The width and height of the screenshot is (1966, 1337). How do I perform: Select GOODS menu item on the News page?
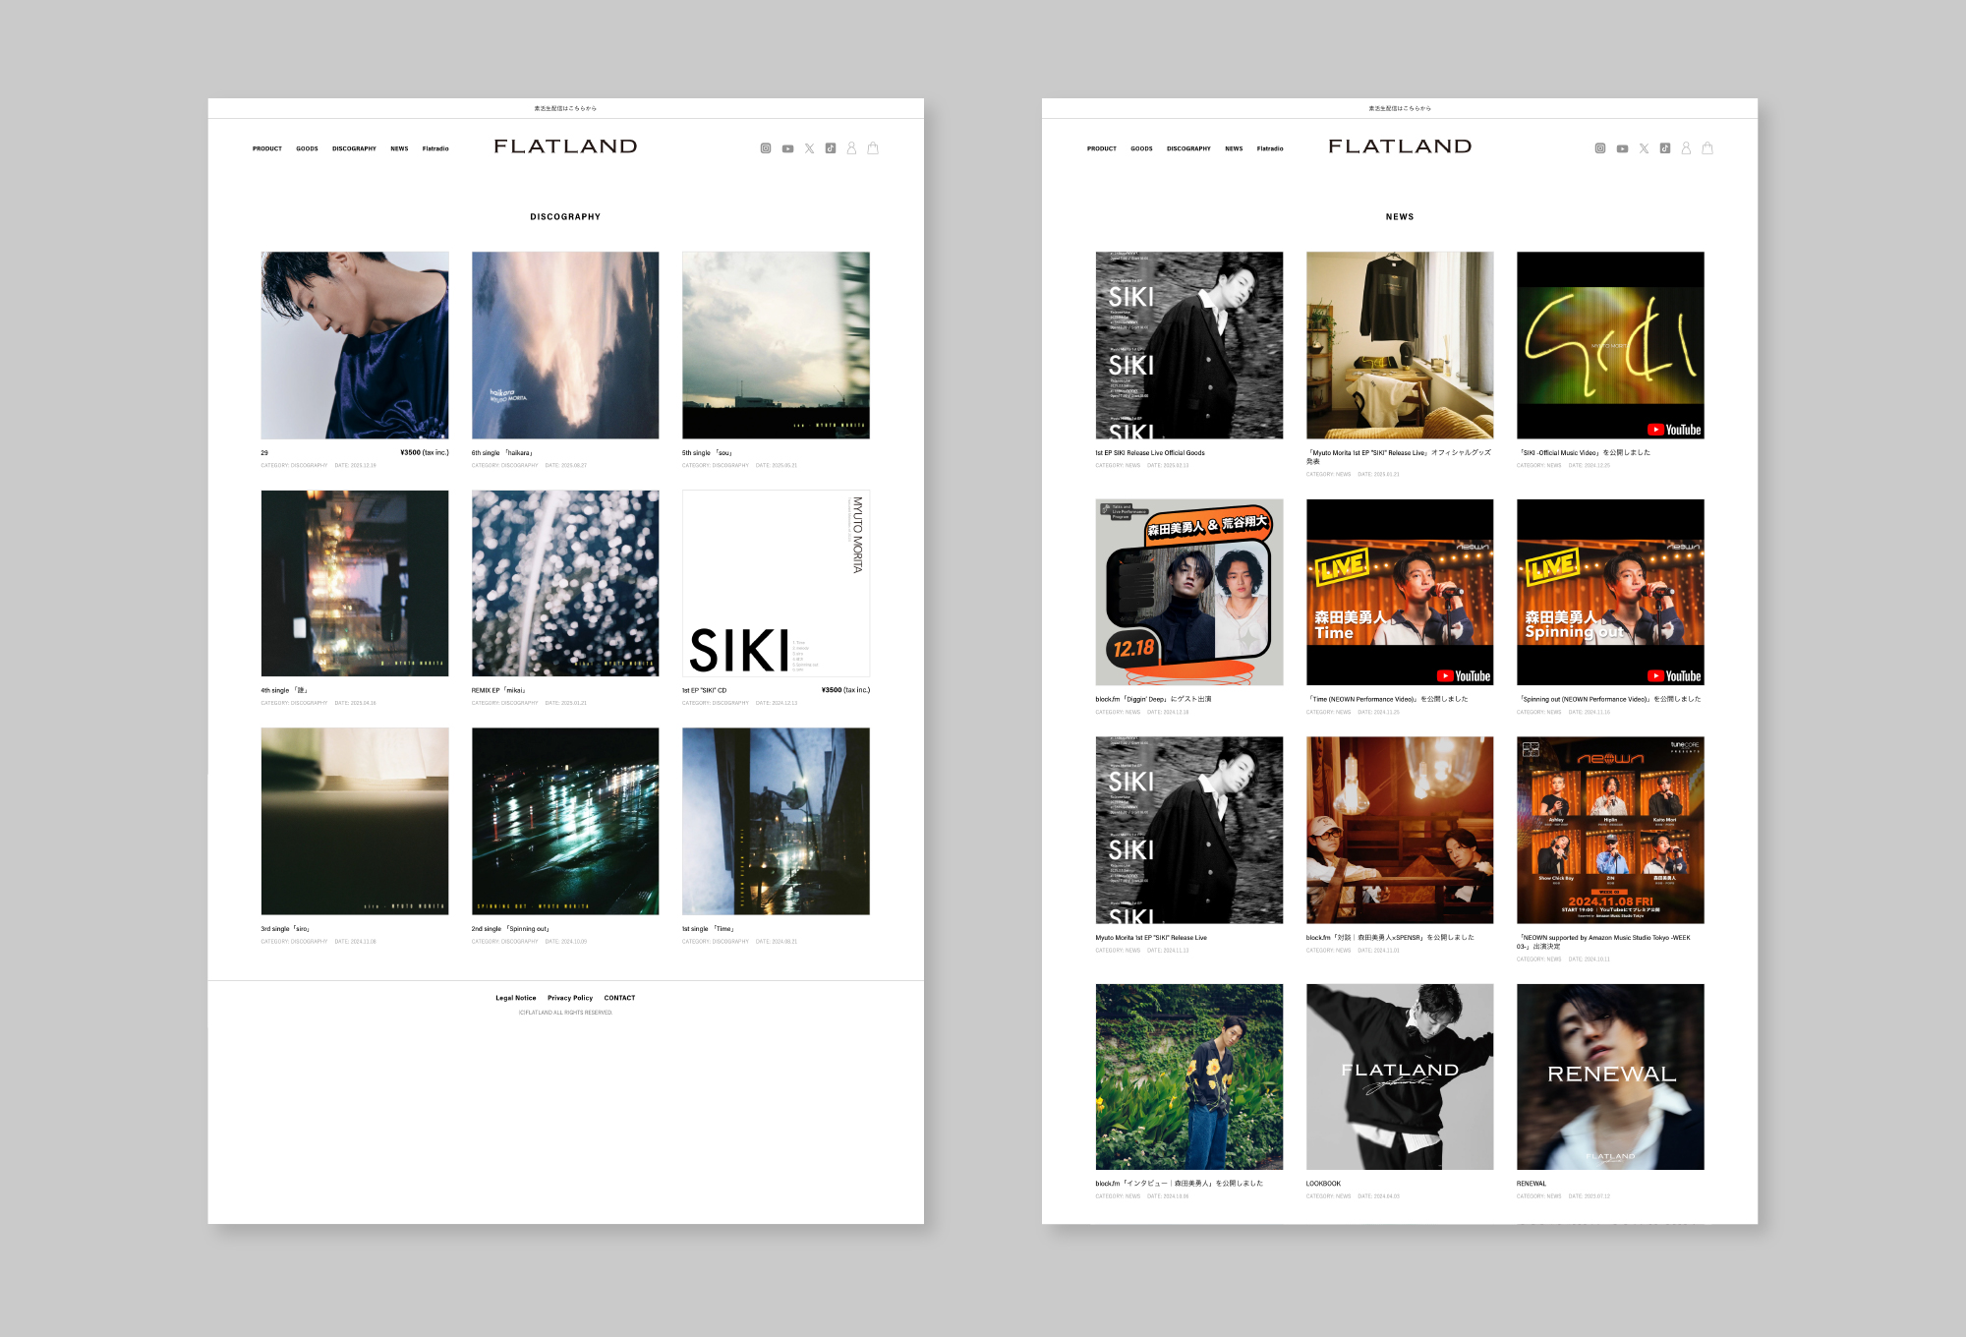tap(1141, 148)
